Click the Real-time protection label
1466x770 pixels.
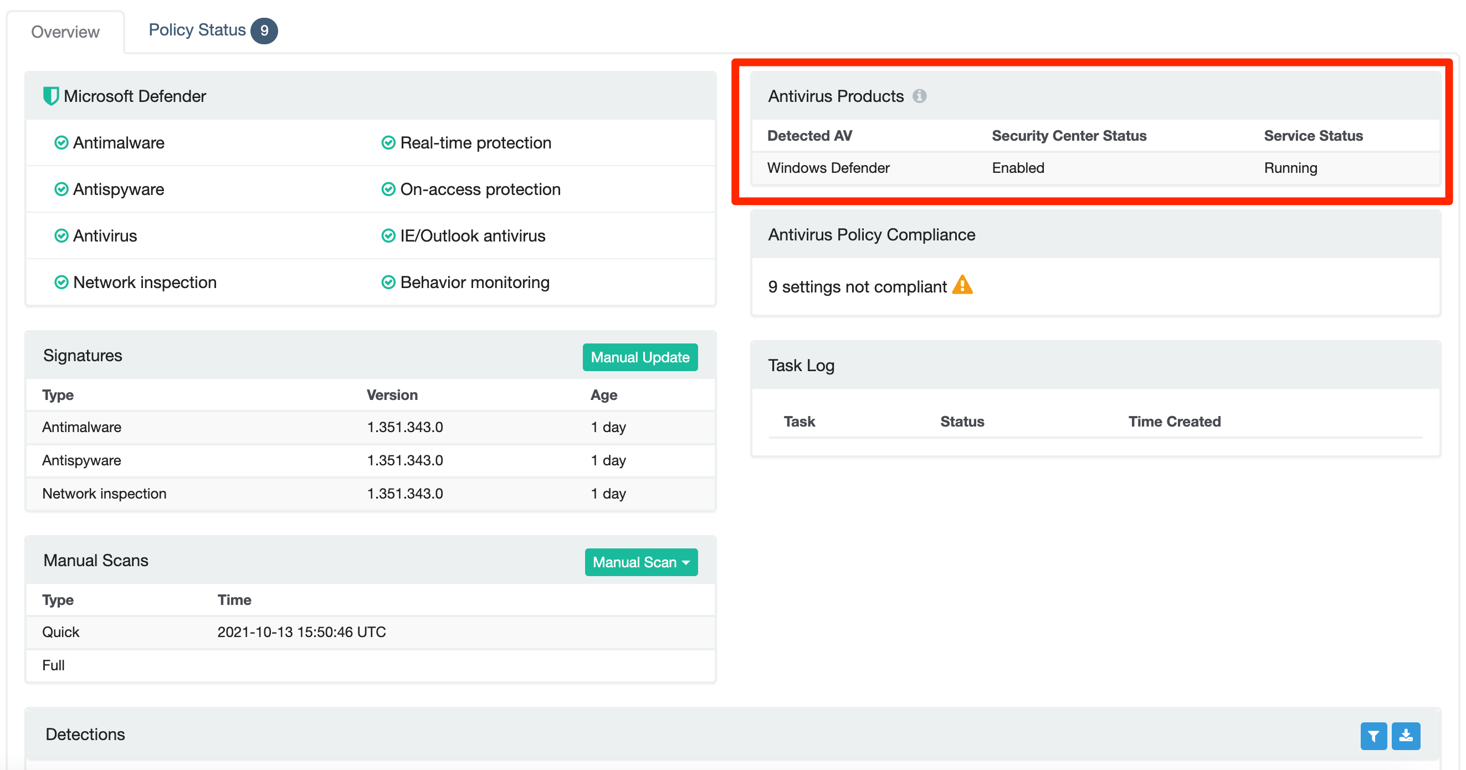pyautogui.click(x=476, y=143)
